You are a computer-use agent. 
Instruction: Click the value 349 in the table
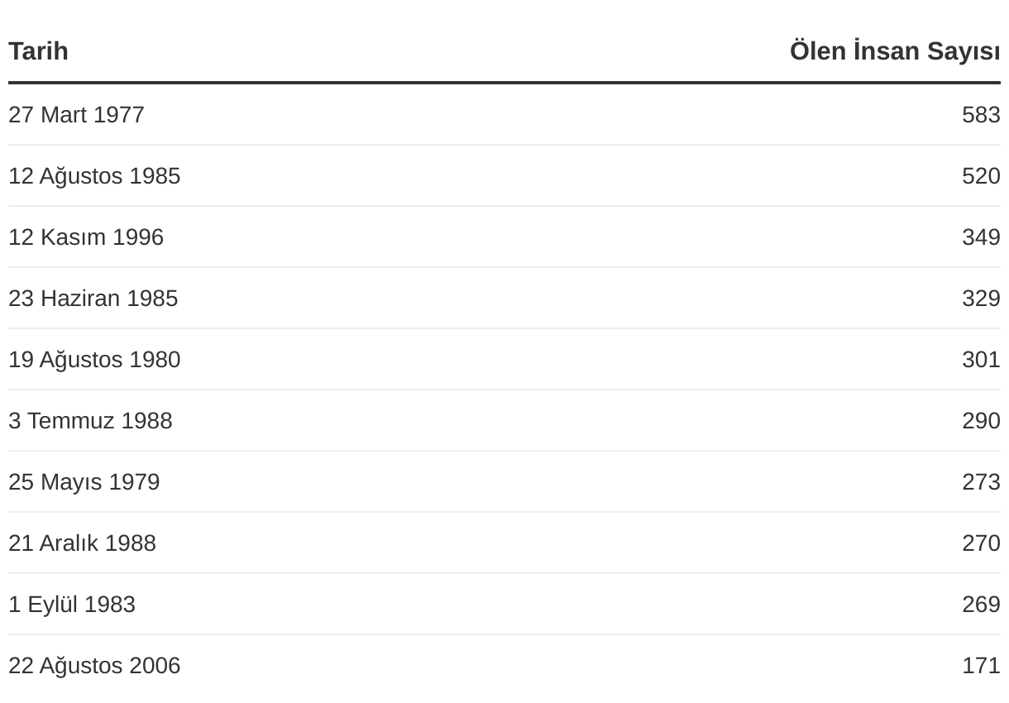[981, 237]
